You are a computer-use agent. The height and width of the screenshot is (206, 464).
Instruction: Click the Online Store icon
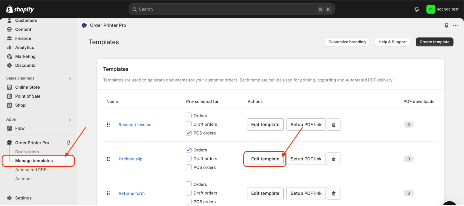click(10, 87)
